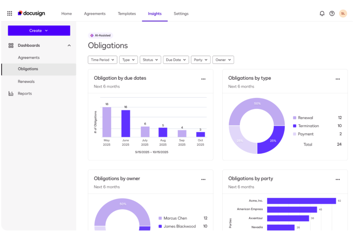This screenshot has height=236, width=354.
Task: Open options menu on Obligation by due dates
Action: point(203,79)
